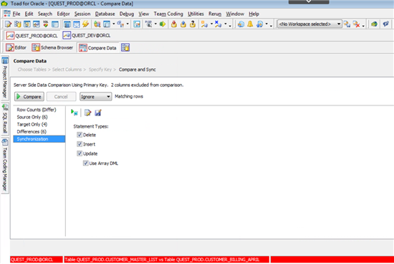Click Schema Browser icon in main toolbar
This screenshot has width=394, height=264.
pos(18,24)
